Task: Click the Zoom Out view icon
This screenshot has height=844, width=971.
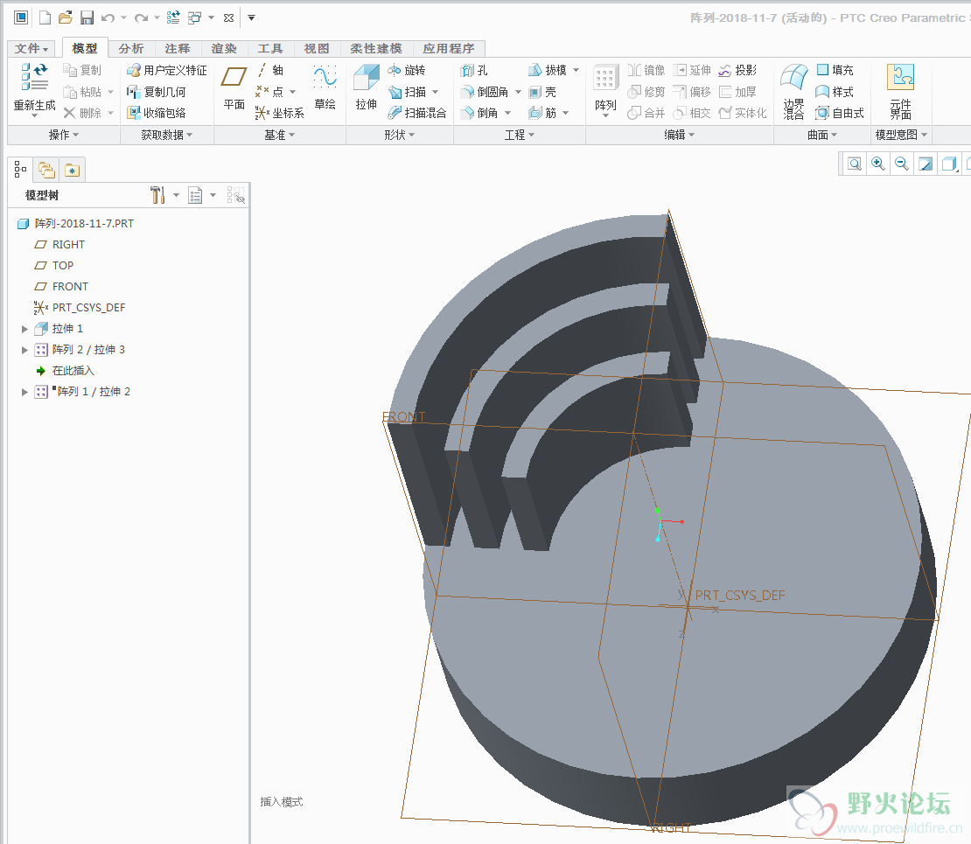Action: pyautogui.click(x=902, y=164)
